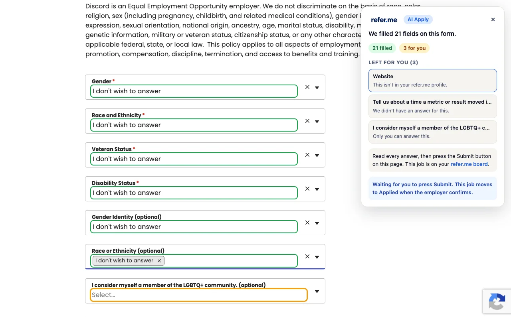Image resolution: width=511 pixels, height=319 pixels.
Task: Expand the LGBTQ+ community dropdown arrow
Action: pyautogui.click(x=317, y=291)
